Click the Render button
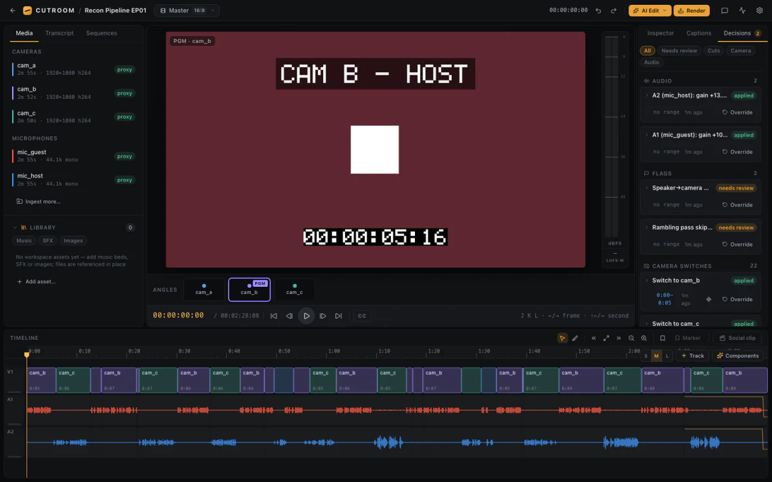Viewport: 772px width, 482px height. tap(691, 10)
